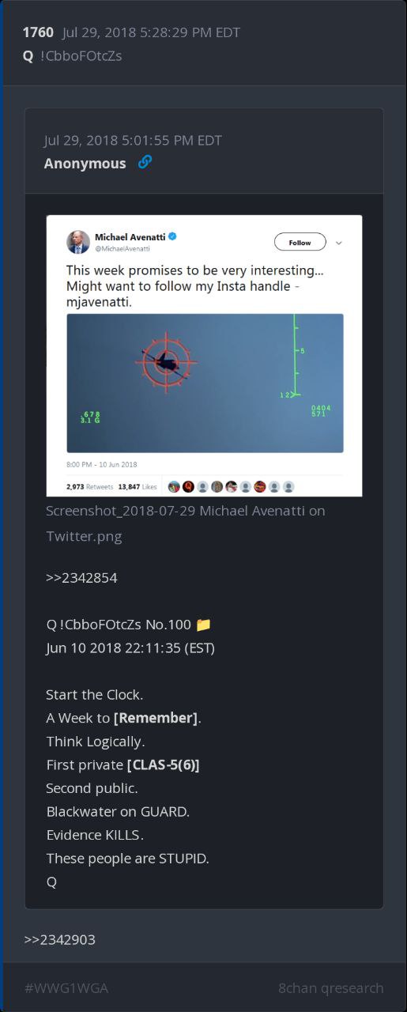Click the yellow folder icon after No.100
The image size is (407, 1012).
tap(203, 625)
